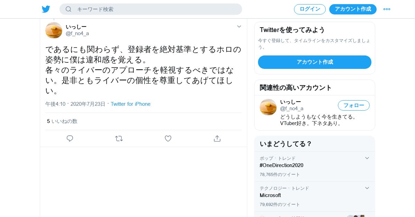The image size is (415, 217).
Task: Click the pancake avatar in related accounts
Action: pyautogui.click(x=268, y=107)
